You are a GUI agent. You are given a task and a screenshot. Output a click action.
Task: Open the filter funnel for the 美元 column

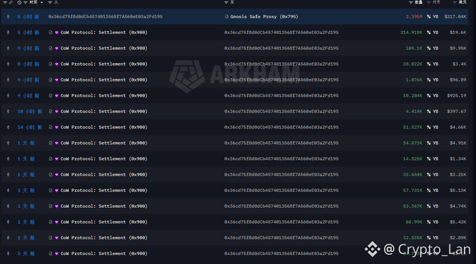[455, 2]
